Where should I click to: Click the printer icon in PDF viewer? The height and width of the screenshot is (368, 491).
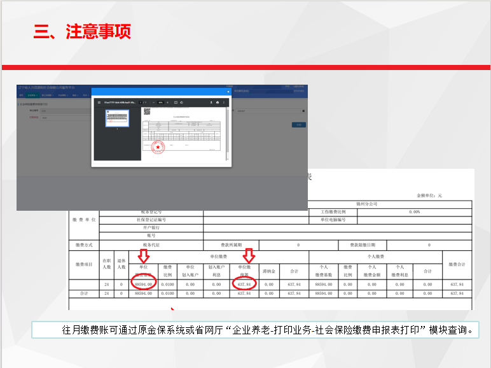(x=218, y=103)
